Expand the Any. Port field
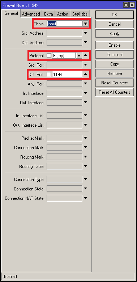 [x=85, y=84]
